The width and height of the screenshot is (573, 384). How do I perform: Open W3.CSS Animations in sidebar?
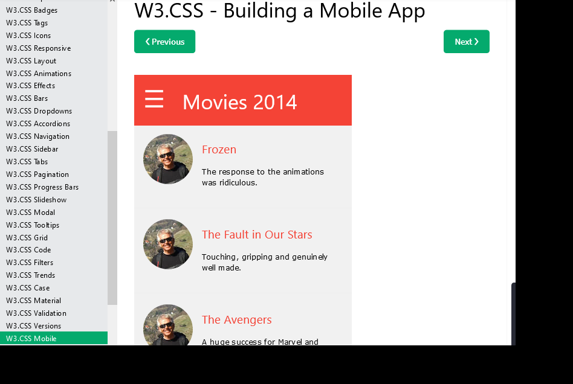point(54,74)
